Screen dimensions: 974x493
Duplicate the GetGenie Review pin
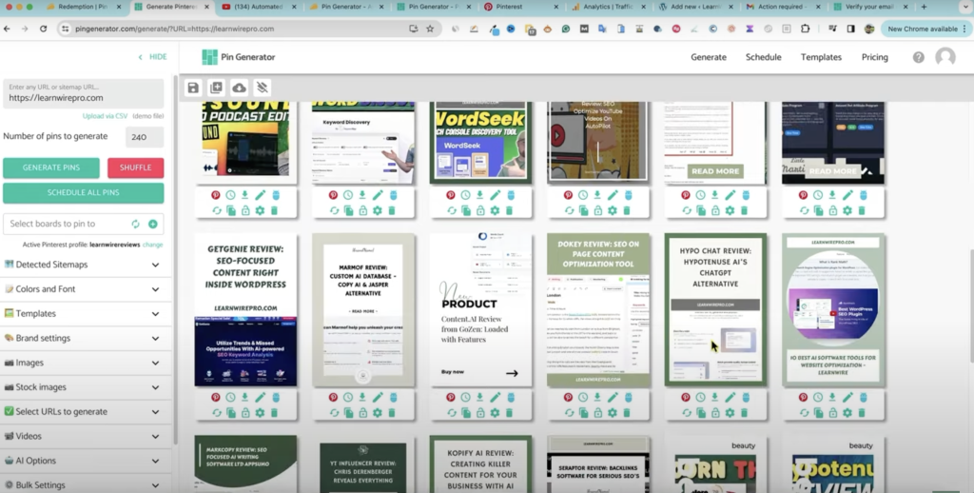click(x=231, y=413)
